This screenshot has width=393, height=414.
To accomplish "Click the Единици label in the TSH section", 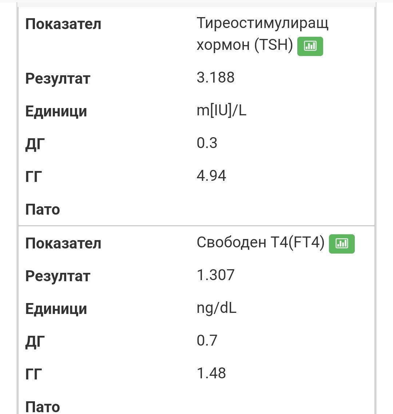I will 56,111.
